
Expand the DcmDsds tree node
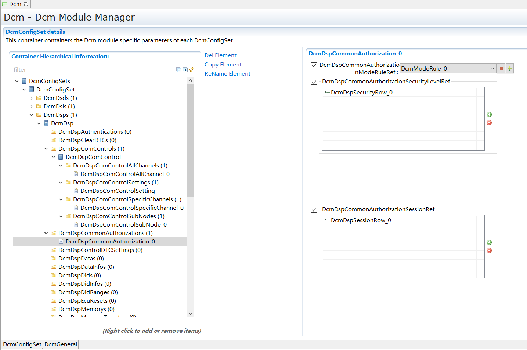coord(32,98)
